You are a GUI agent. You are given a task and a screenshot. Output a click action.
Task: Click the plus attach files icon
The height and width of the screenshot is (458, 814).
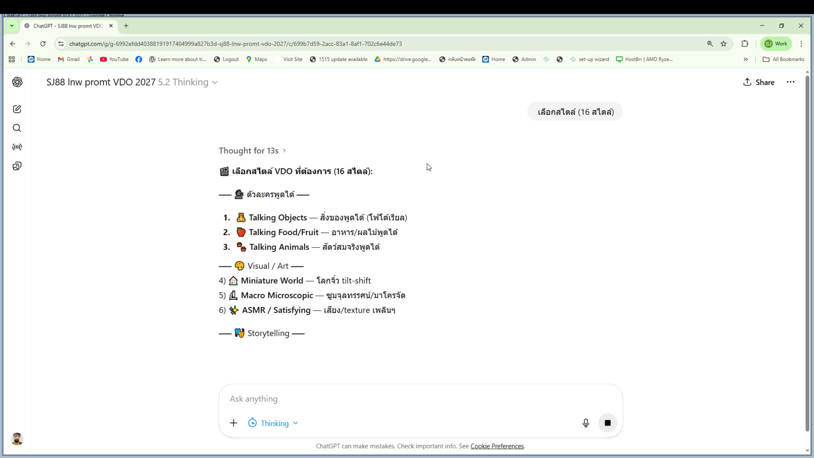pos(234,423)
